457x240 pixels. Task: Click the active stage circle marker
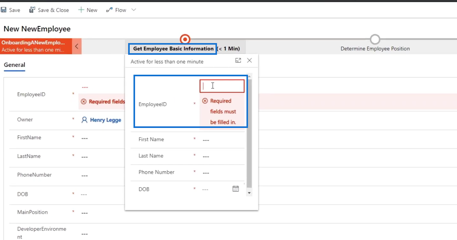(185, 39)
